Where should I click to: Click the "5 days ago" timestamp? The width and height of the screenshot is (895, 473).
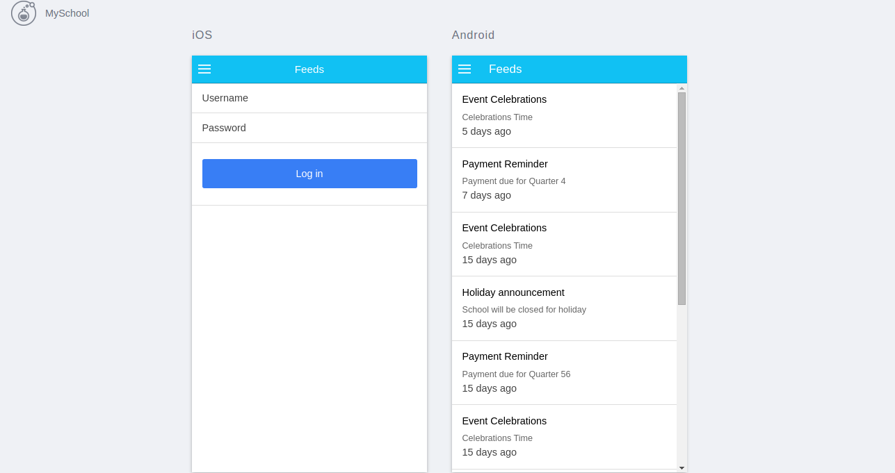[x=487, y=131]
